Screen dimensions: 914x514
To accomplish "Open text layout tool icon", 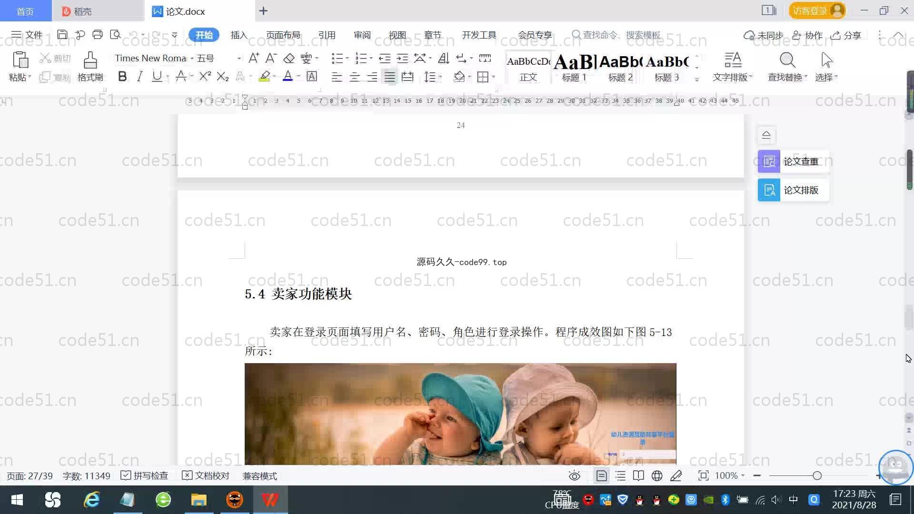I will point(733,60).
